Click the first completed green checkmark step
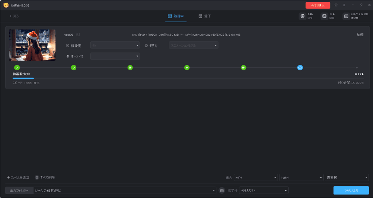Screen dimensions: 373x198 point(17,68)
